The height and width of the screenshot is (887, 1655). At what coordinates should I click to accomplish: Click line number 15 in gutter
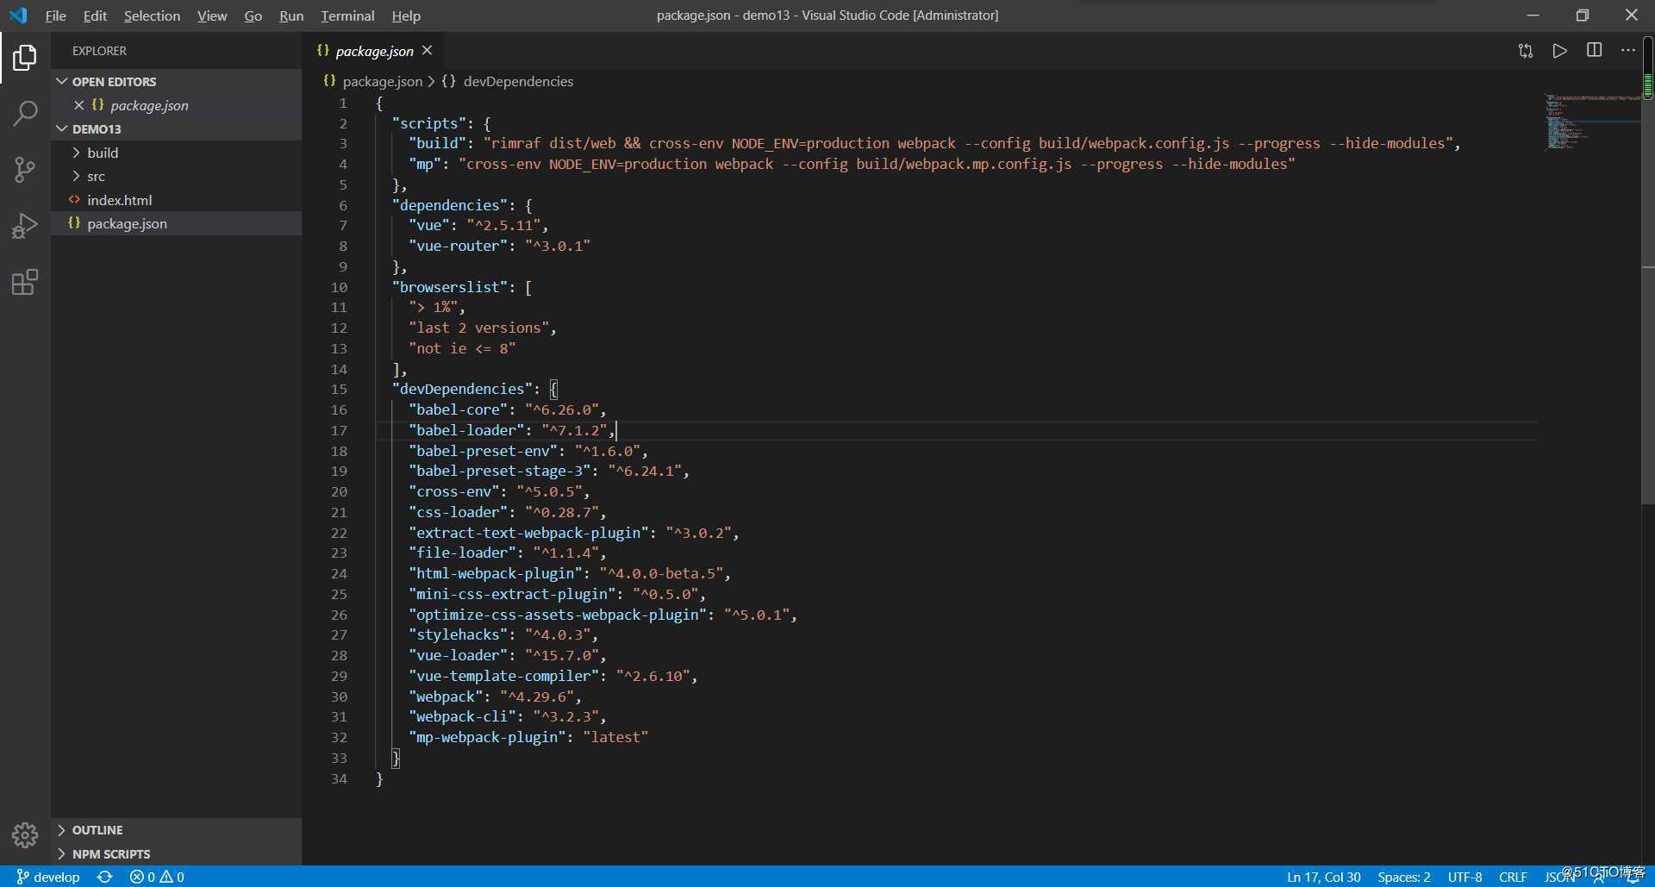[x=339, y=390]
